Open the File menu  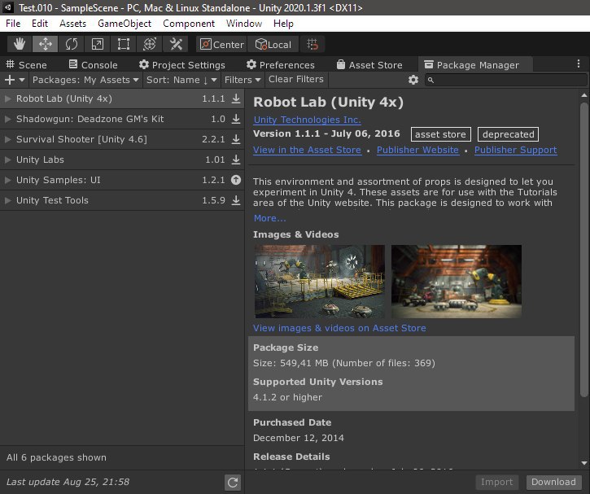[x=13, y=24]
